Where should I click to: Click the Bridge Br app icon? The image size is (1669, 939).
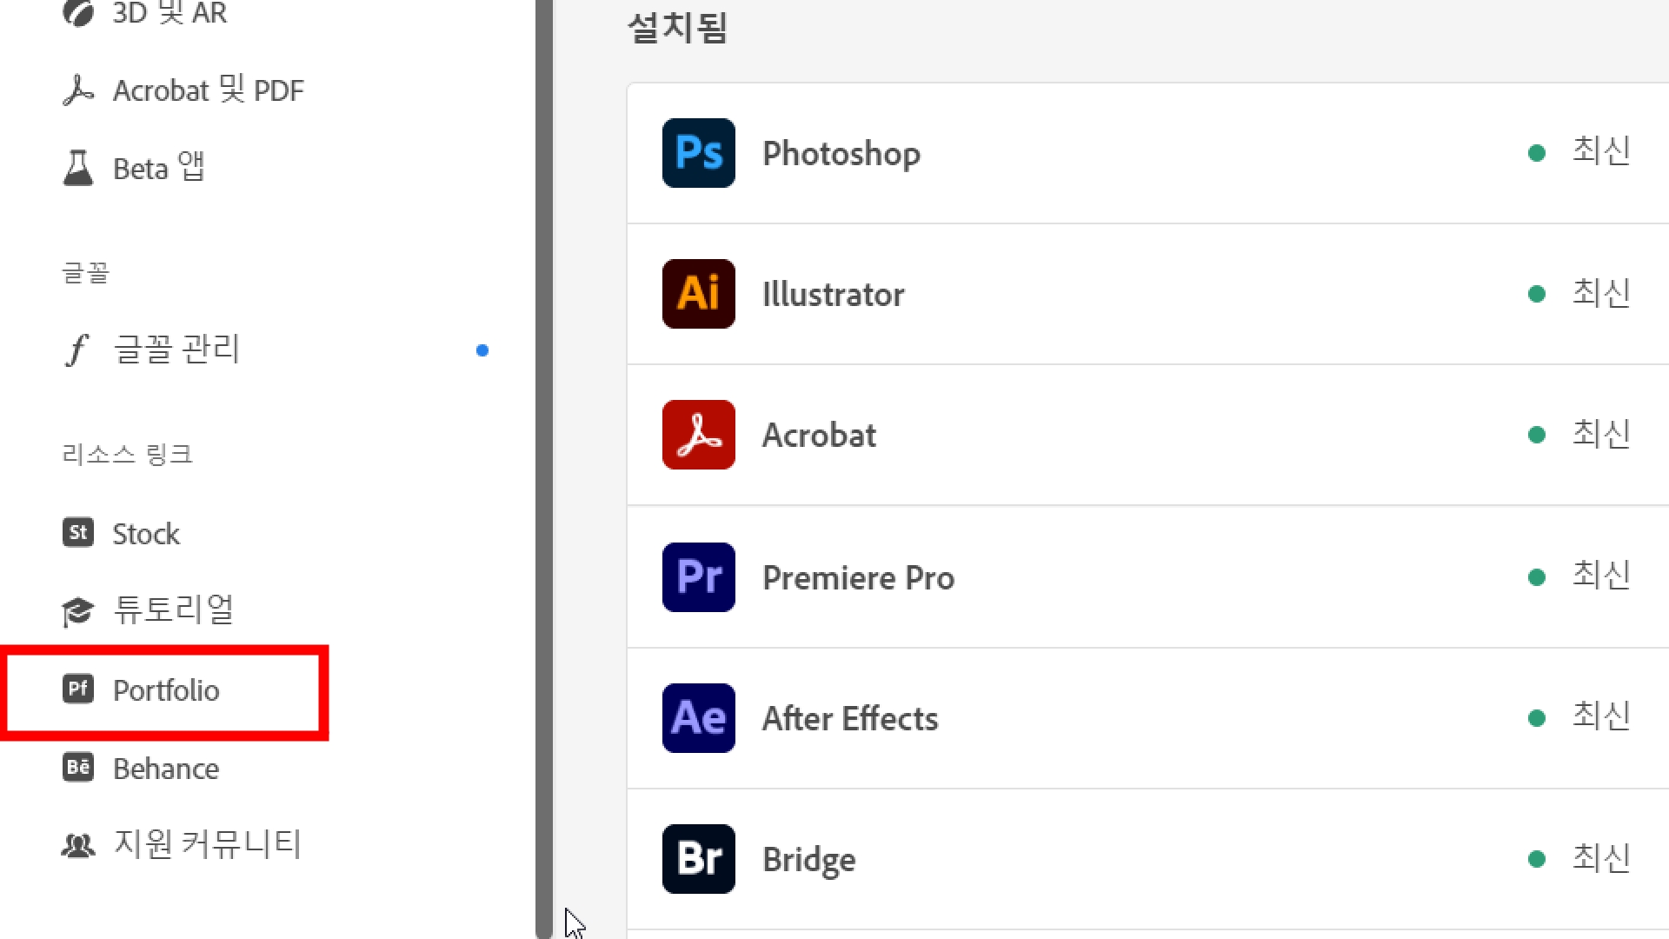pyautogui.click(x=698, y=859)
